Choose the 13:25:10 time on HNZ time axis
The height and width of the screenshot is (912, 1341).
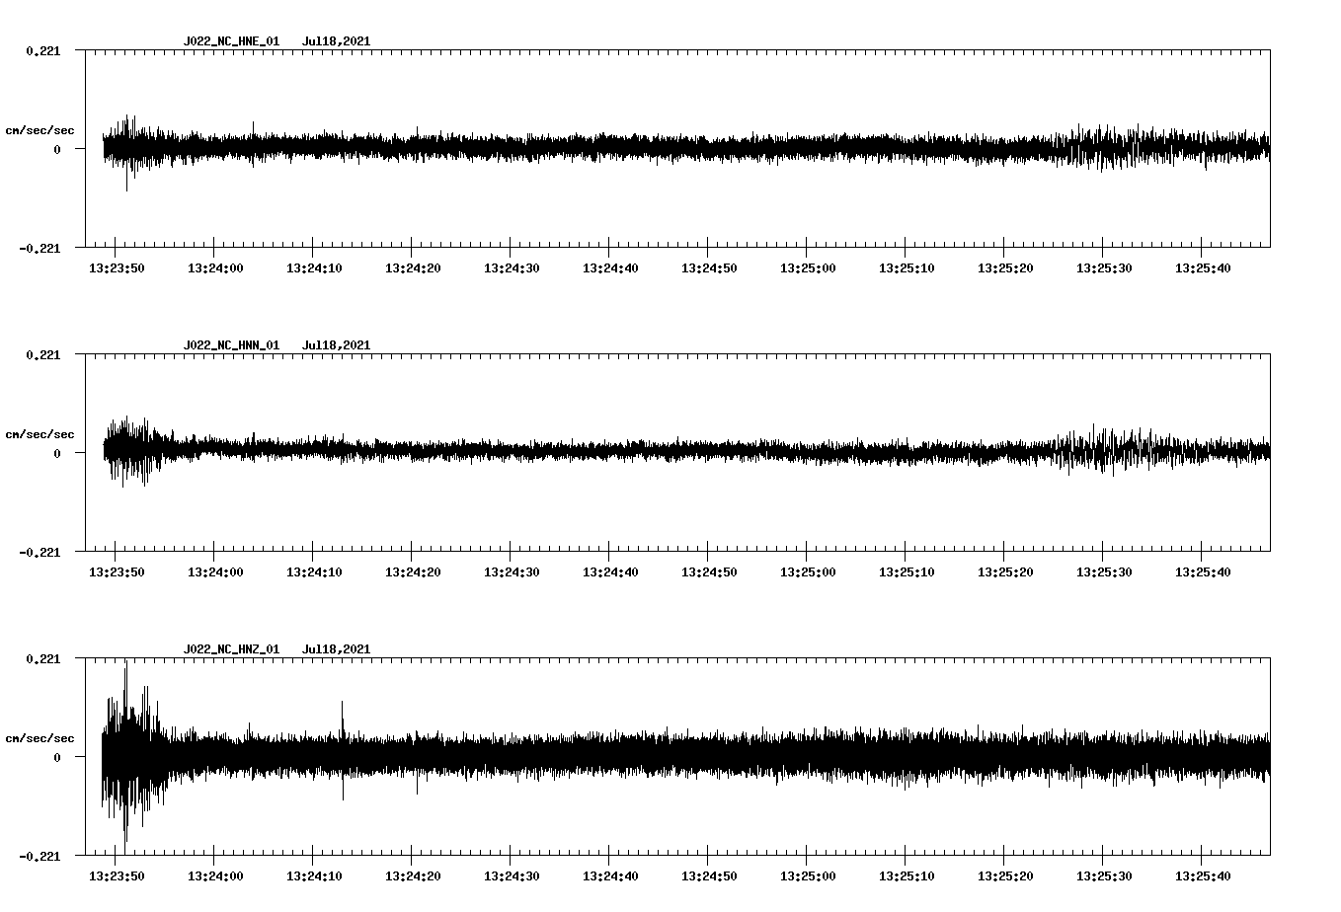907,875
